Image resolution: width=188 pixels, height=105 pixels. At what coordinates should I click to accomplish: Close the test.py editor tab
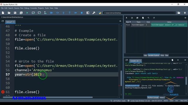tap(14, 22)
